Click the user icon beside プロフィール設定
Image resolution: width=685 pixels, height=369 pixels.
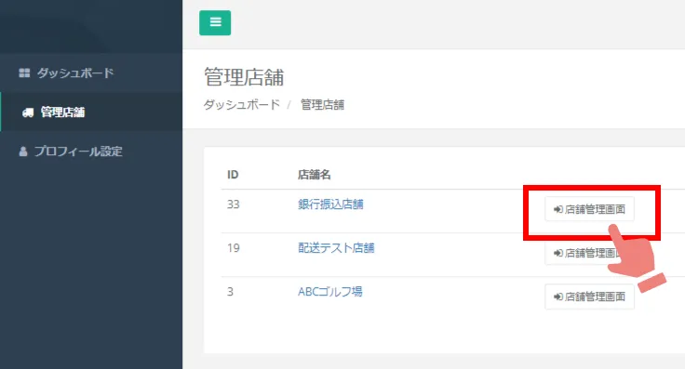23,152
